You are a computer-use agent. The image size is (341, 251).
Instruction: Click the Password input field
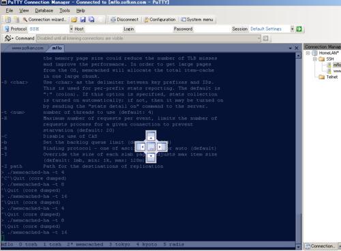click(212, 29)
